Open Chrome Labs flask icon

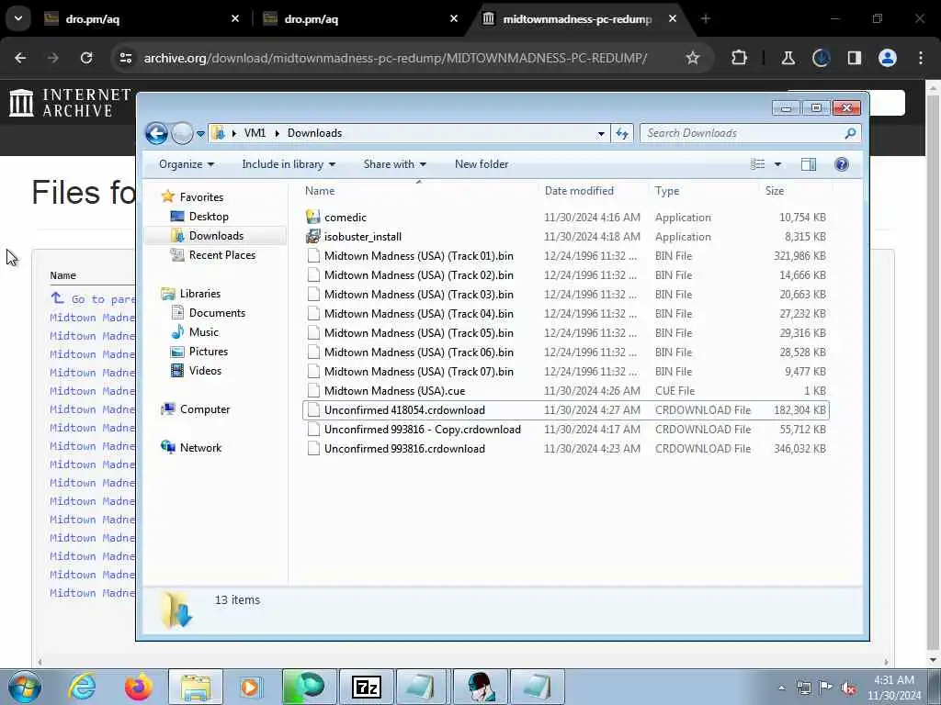point(788,58)
